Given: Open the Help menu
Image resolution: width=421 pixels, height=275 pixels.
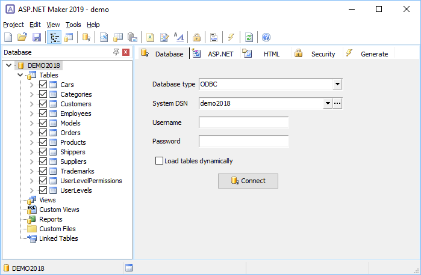Looking at the screenshot, I should (93, 25).
